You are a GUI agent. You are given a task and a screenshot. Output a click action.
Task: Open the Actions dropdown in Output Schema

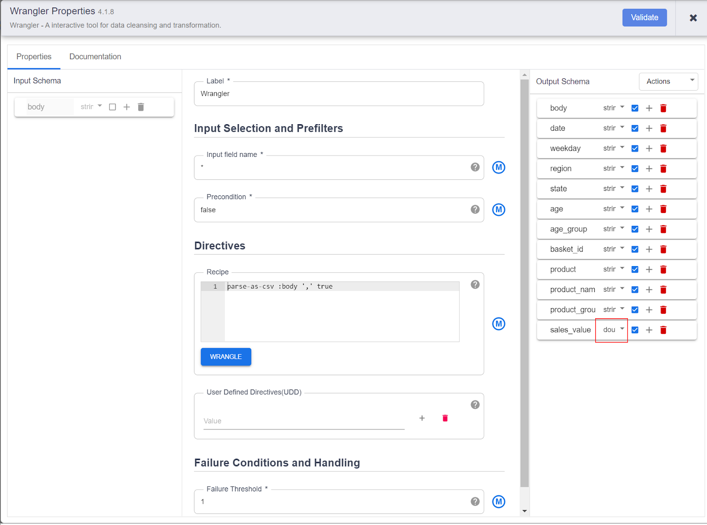click(669, 81)
